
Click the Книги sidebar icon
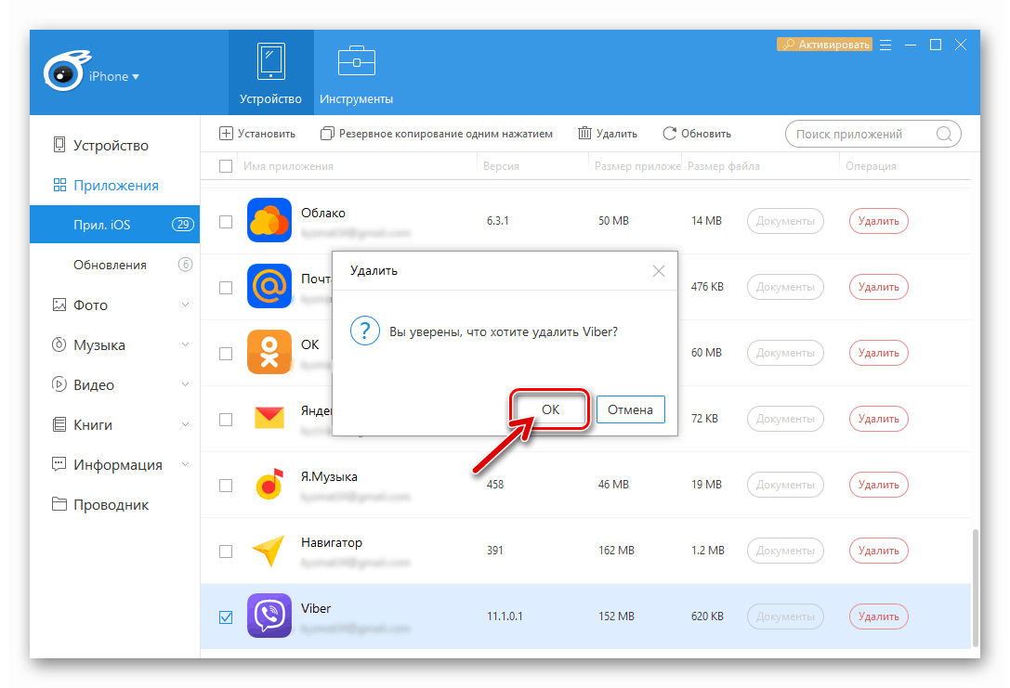click(59, 424)
